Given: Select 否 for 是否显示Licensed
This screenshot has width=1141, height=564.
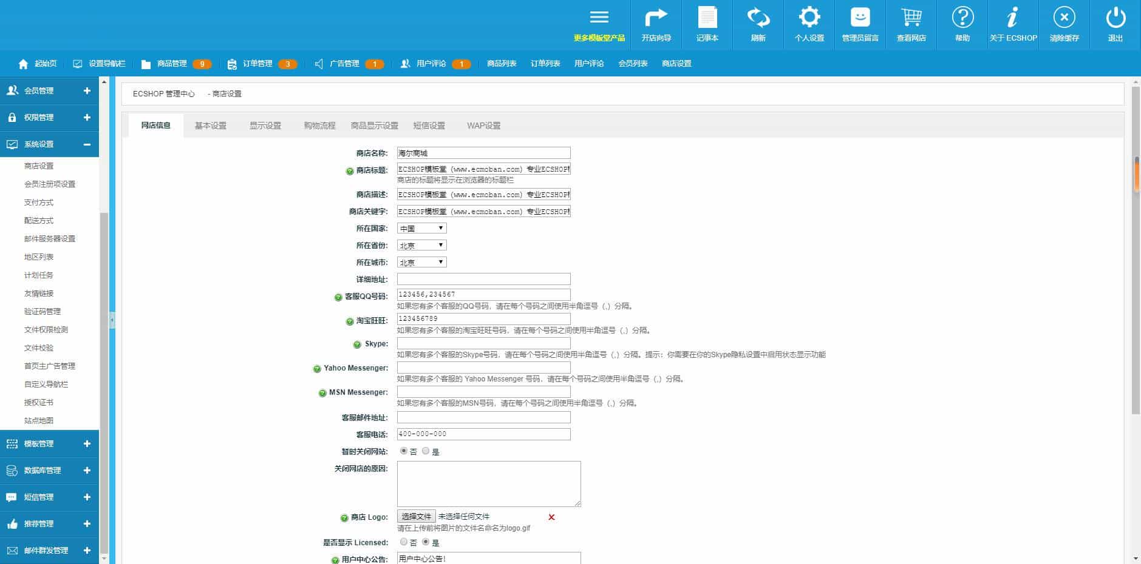Looking at the screenshot, I should pyautogui.click(x=404, y=542).
